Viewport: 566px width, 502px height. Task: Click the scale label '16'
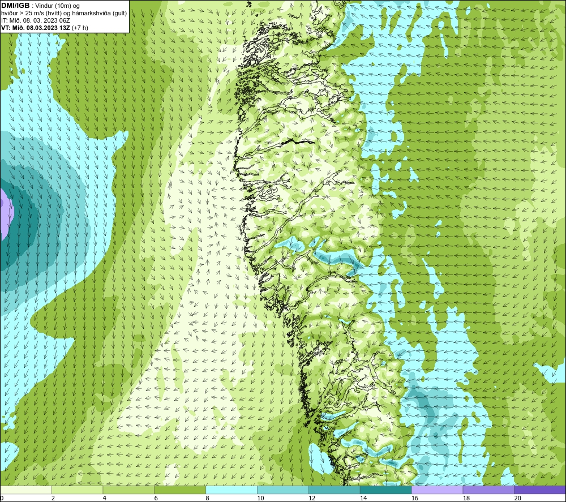(415, 498)
